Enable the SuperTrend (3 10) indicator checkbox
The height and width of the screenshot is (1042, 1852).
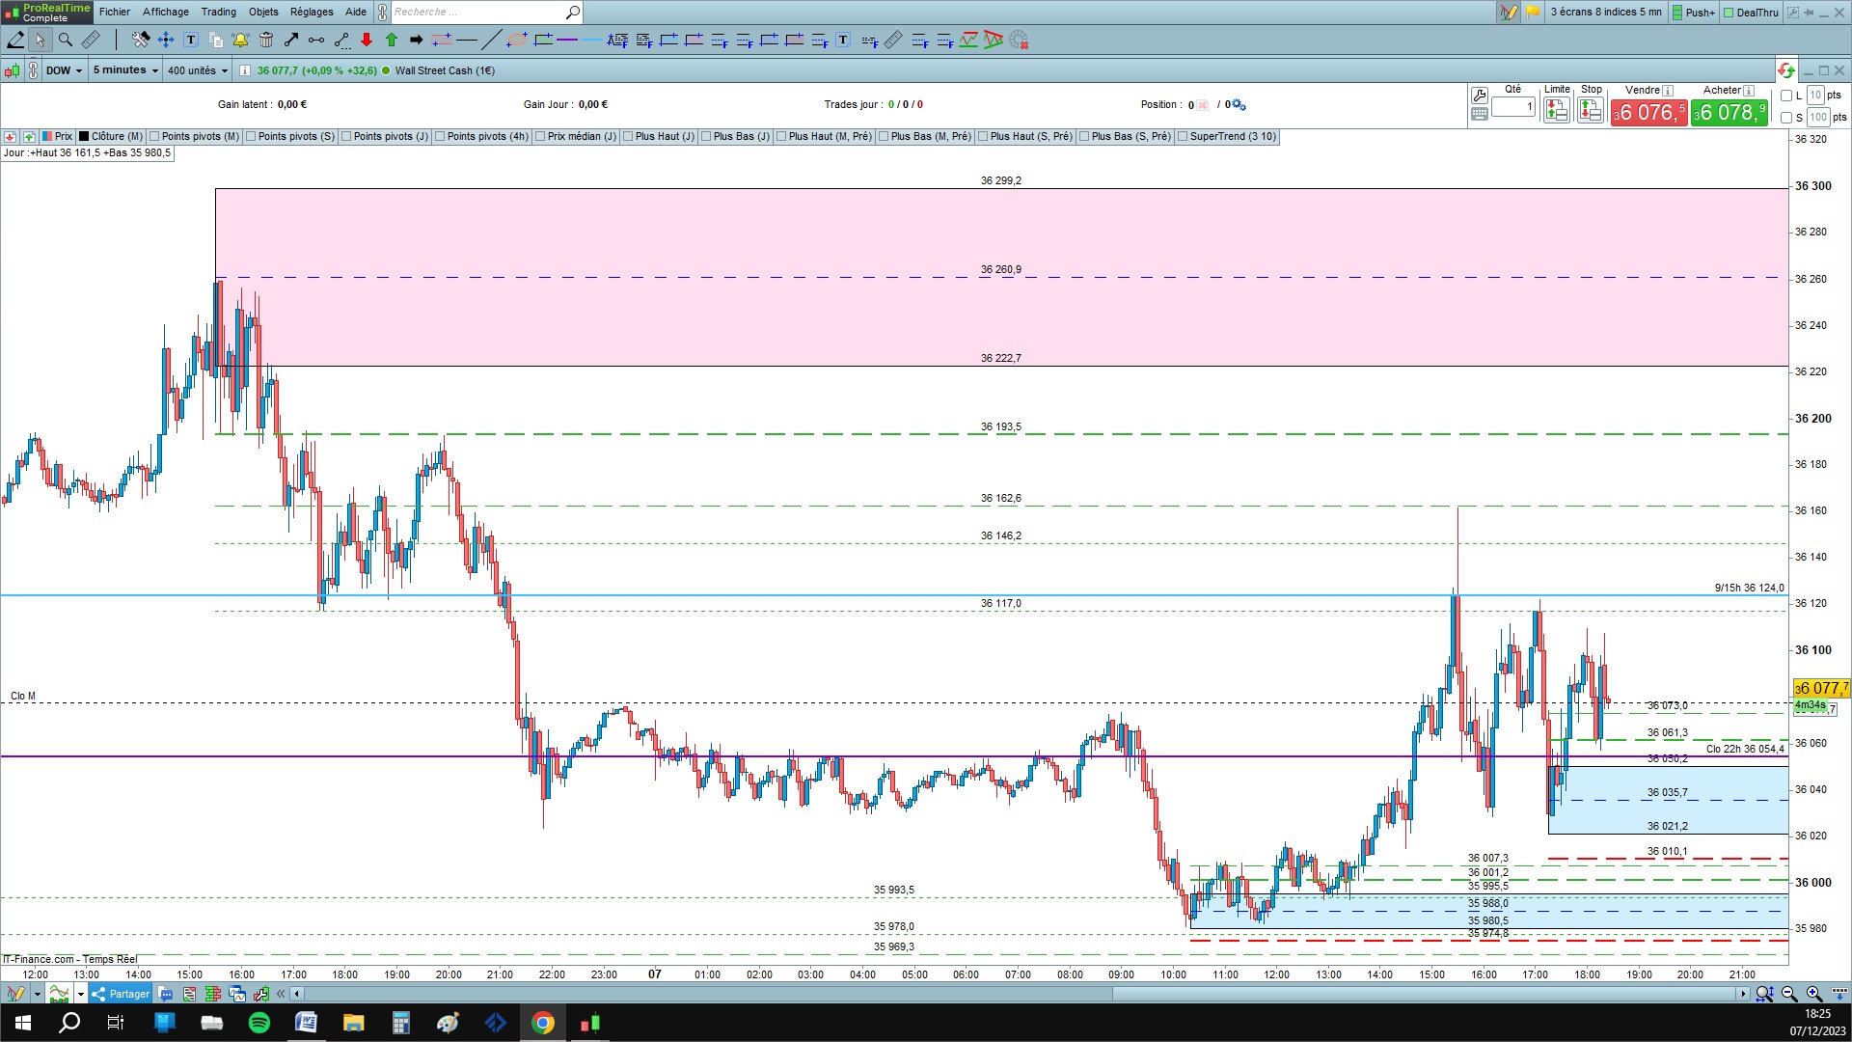[x=1183, y=136]
